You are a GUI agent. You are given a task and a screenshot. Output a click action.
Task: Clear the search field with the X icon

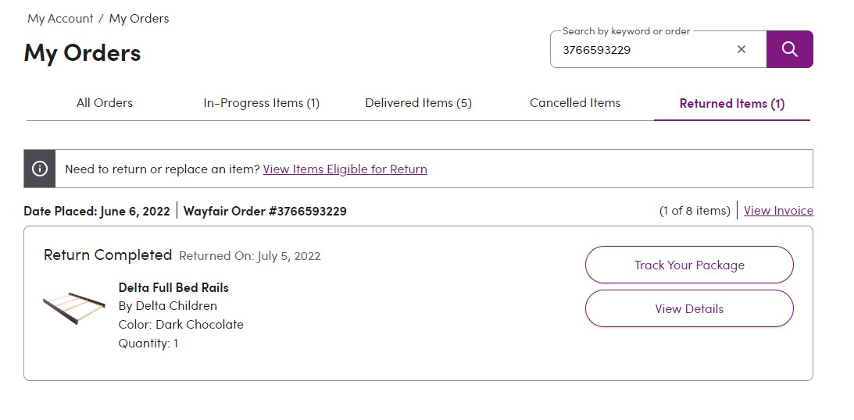(741, 49)
